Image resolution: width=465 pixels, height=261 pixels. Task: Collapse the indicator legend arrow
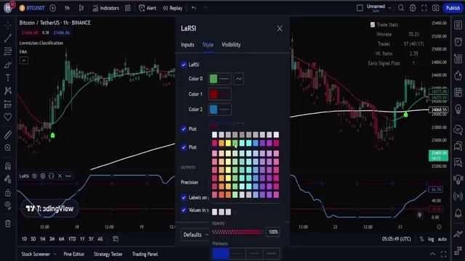(x=24, y=61)
